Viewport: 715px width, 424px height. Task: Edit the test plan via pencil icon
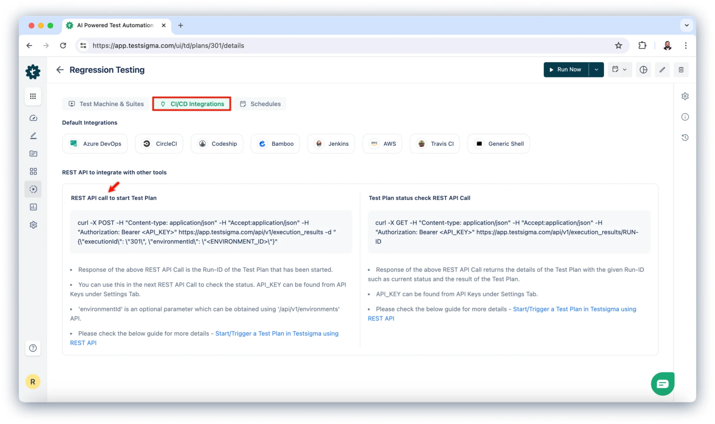tap(662, 70)
